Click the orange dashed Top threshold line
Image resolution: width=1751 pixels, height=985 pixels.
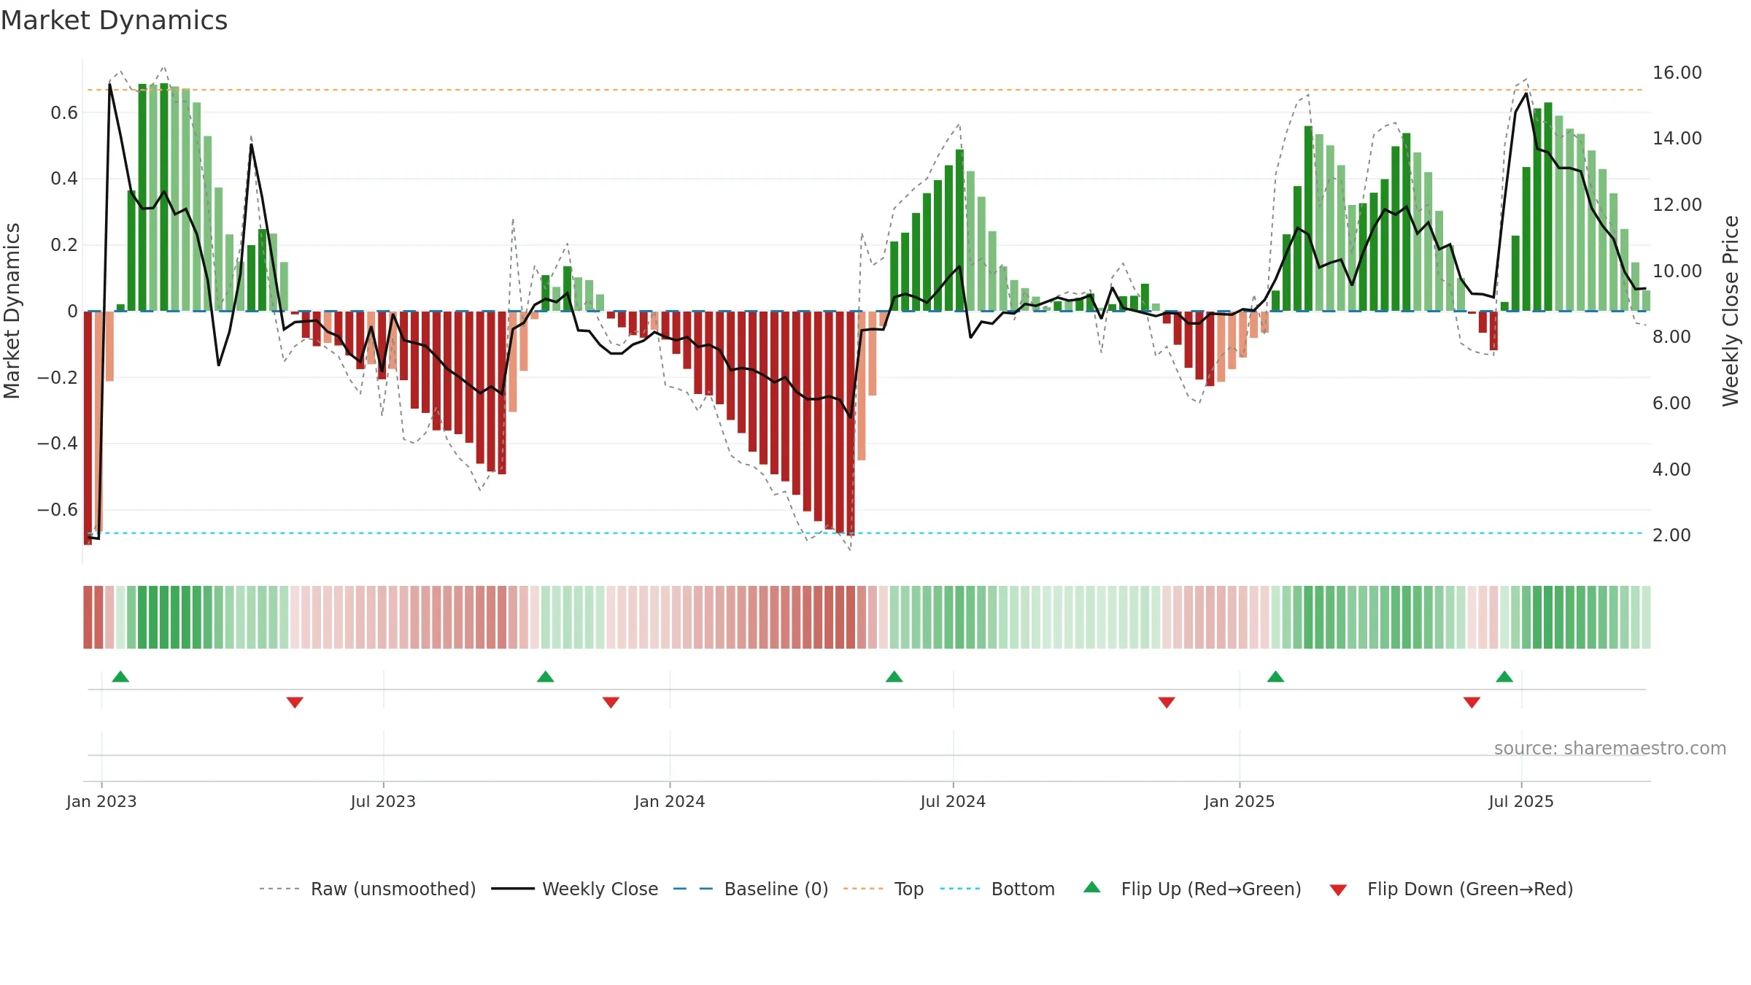[x=865, y=90]
